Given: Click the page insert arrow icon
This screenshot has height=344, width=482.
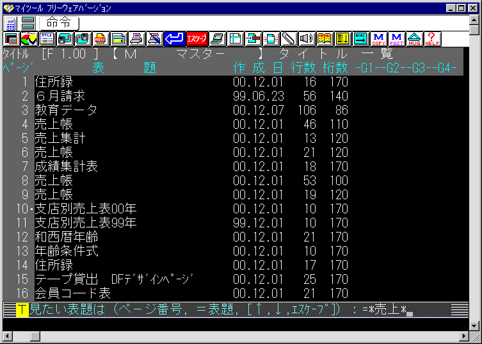Looking at the screenshot, I should [253, 39].
